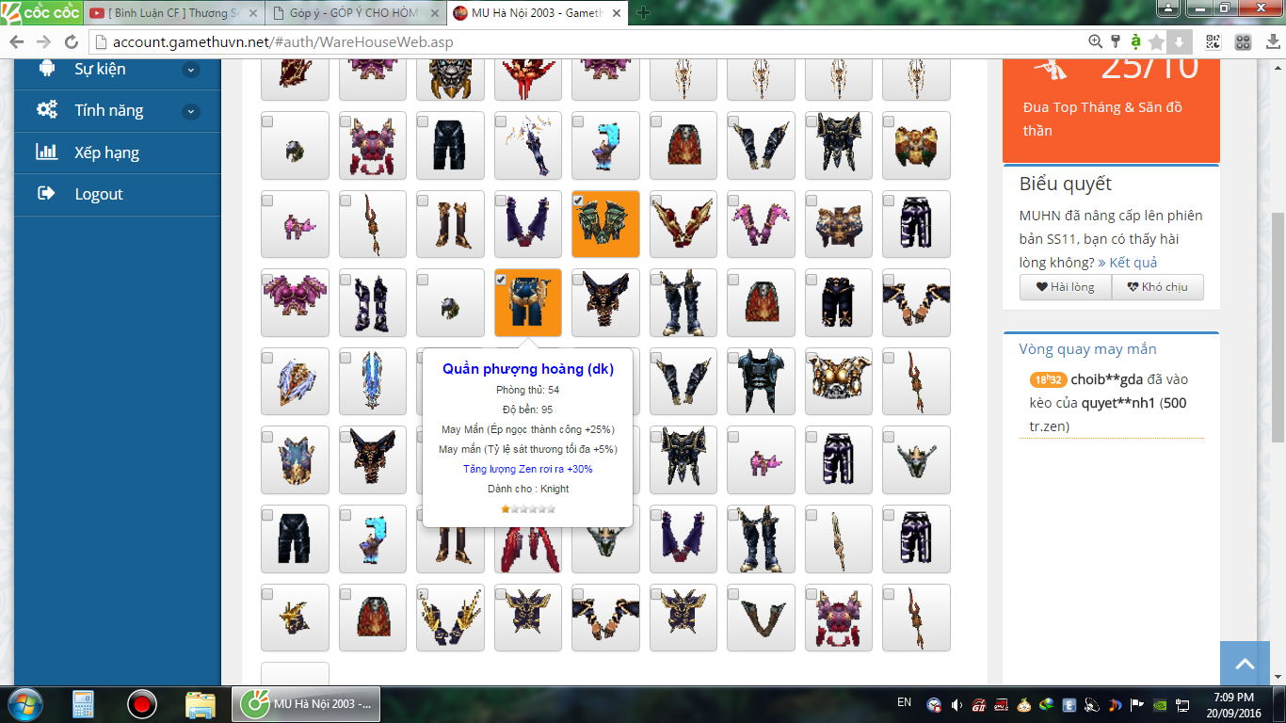The image size is (1286, 723).
Task: Select the dark steel plate armor item
Action: coord(761,381)
